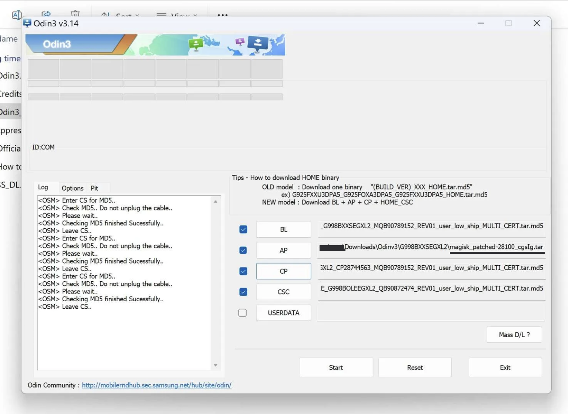Click the CSC file path field

(431, 292)
